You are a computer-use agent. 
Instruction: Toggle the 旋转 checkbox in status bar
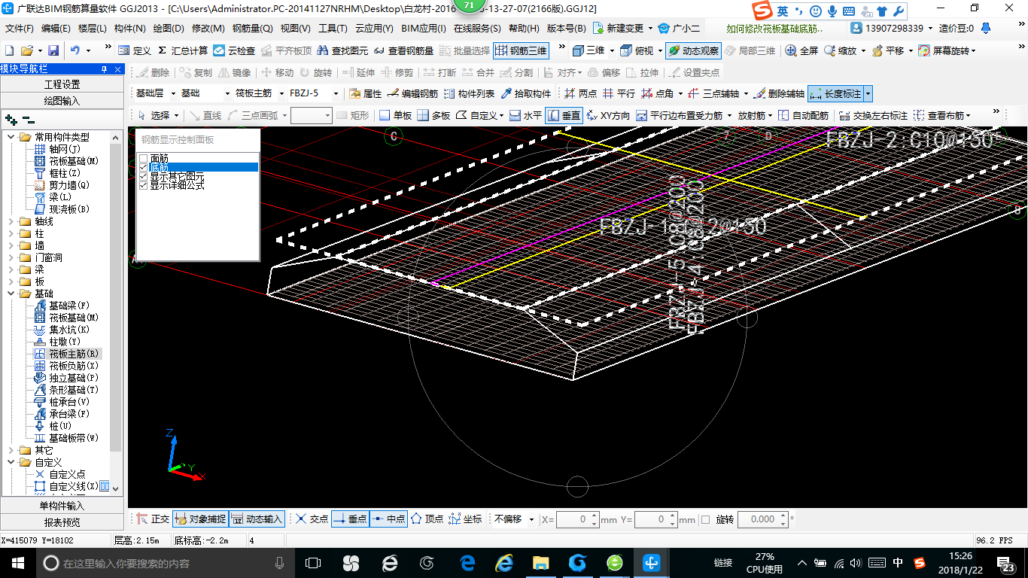pos(705,519)
